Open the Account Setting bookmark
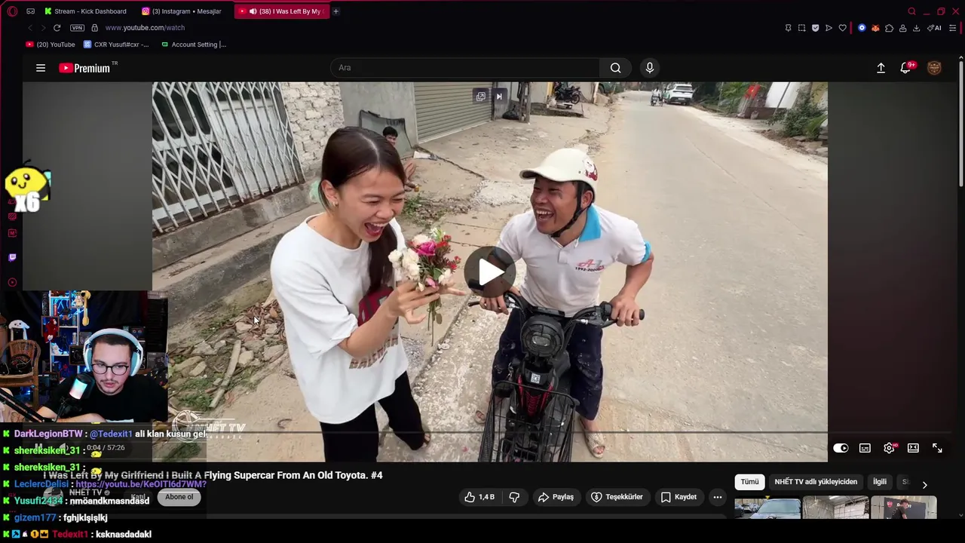Screen dimensions: 965x543 194,44
